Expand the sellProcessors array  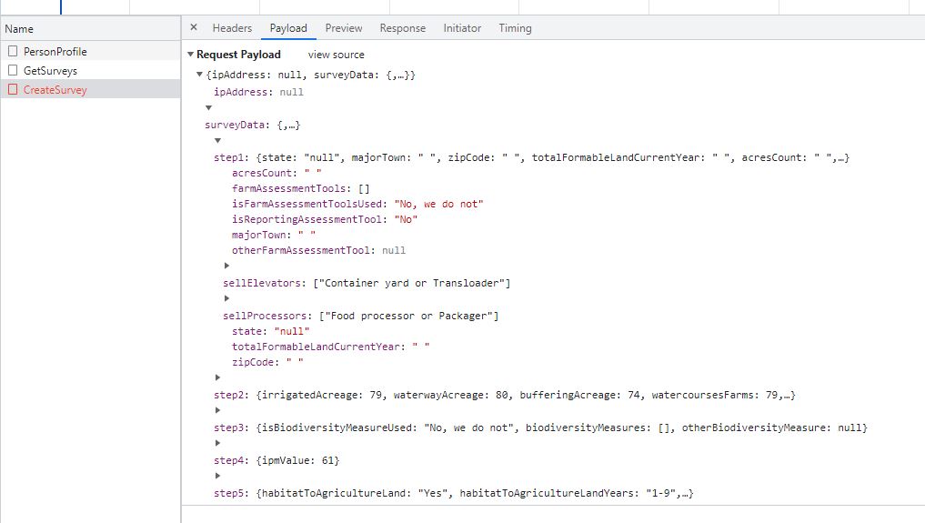[x=226, y=298]
